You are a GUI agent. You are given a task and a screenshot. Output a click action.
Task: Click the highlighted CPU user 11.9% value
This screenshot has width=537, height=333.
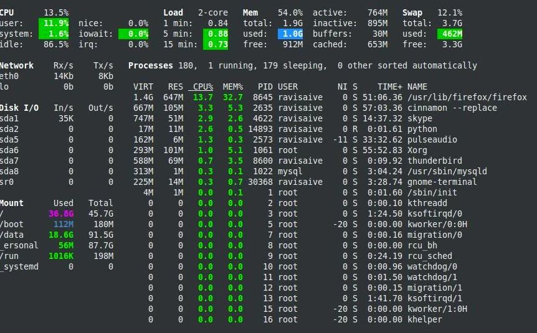tap(54, 23)
